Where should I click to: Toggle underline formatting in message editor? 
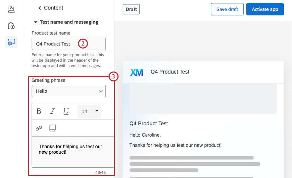pyautogui.click(x=66, y=111)
